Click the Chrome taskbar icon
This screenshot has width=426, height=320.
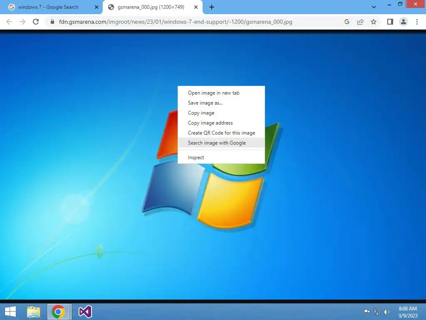tap(58, 312)
